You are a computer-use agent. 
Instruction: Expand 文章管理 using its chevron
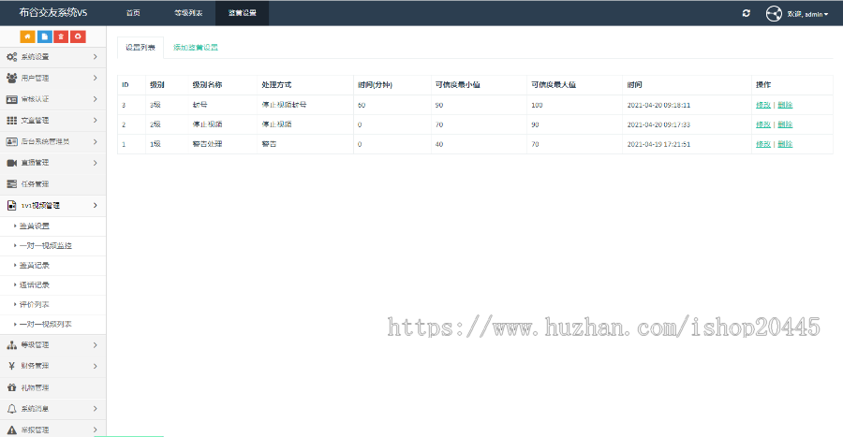(x=96, y=121)
